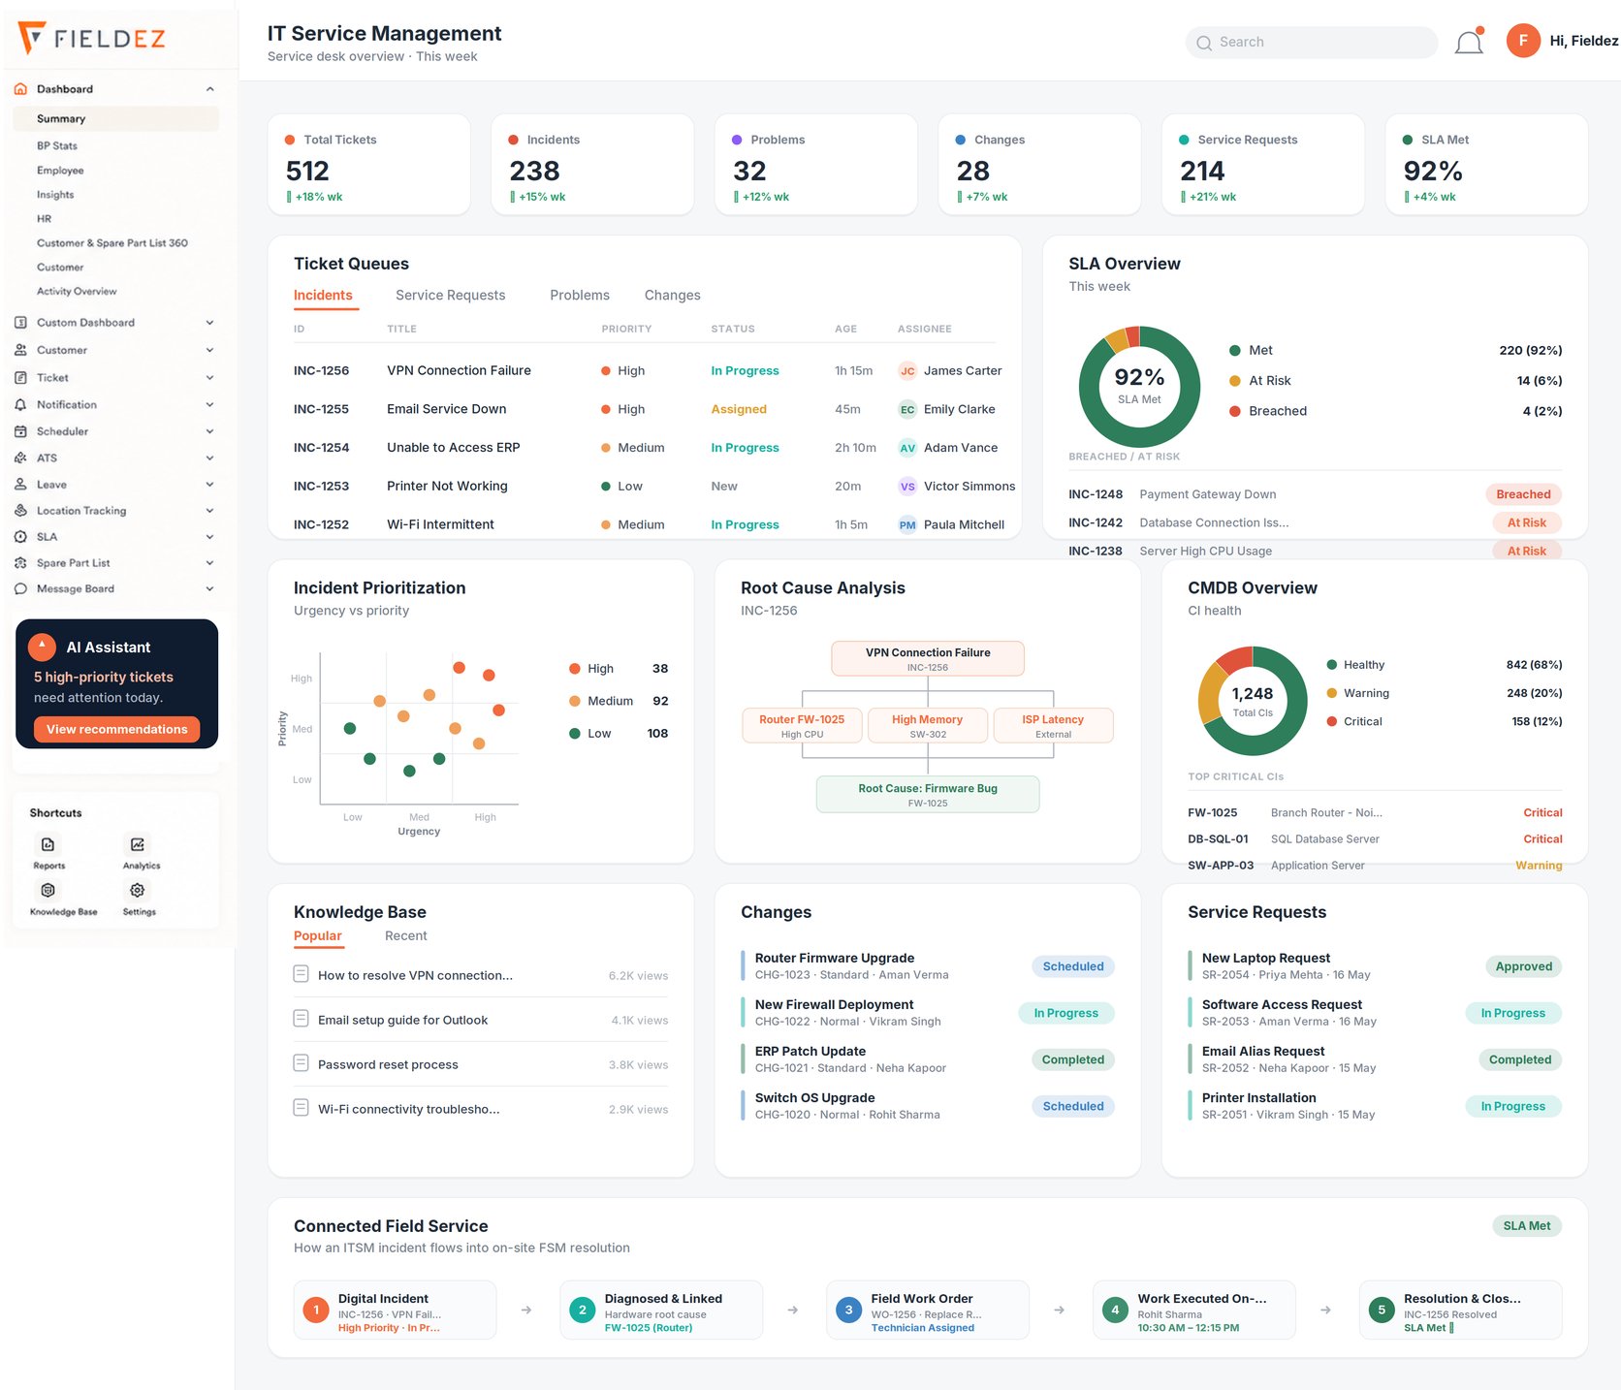Screen dimensions: 1621x1390
Task: Click James Carter's JC avatar
Action: (x=907, y=371)
